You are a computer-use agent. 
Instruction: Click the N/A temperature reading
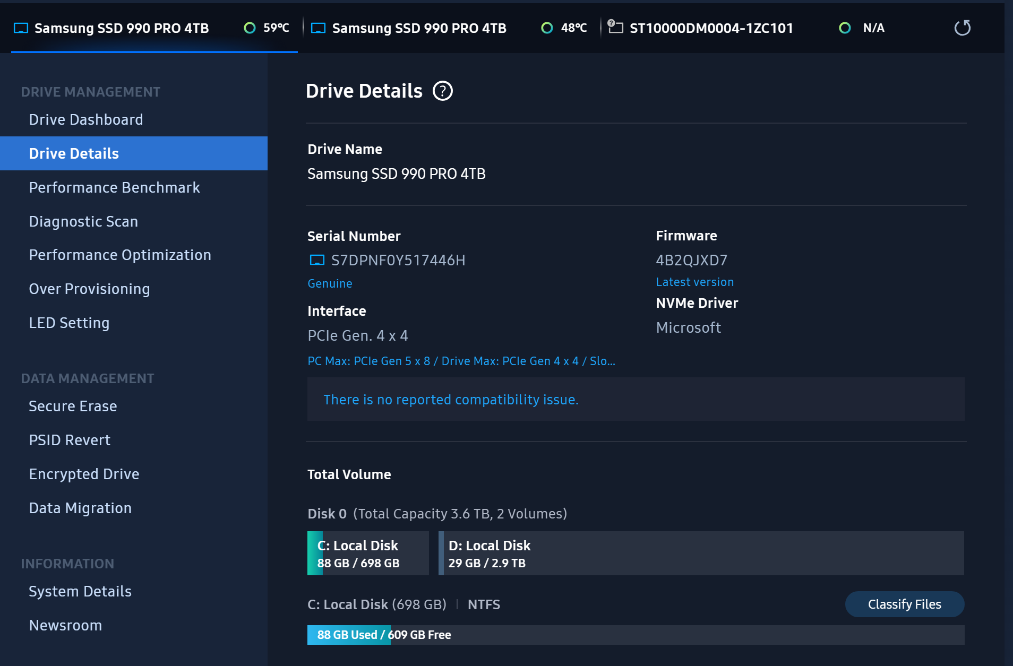[x=873, y=28]
